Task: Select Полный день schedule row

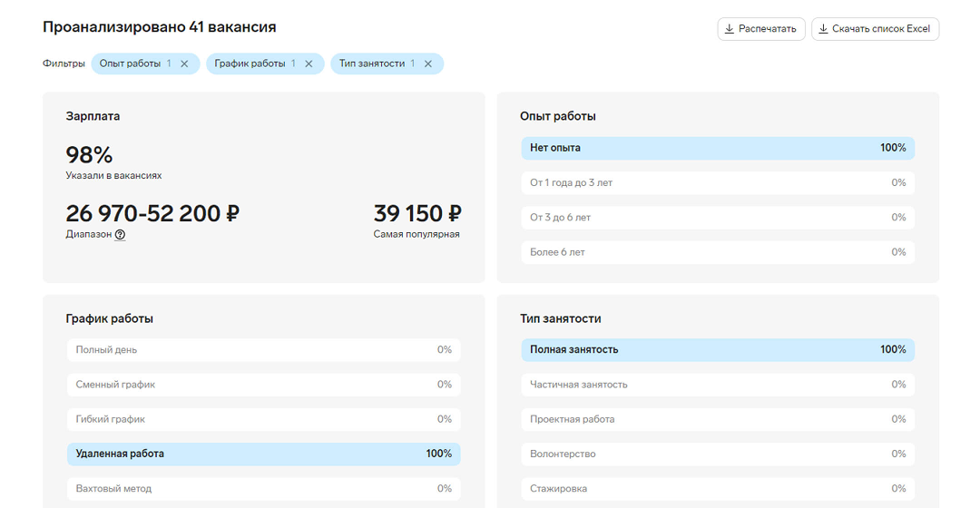Action: coord(263,350)
